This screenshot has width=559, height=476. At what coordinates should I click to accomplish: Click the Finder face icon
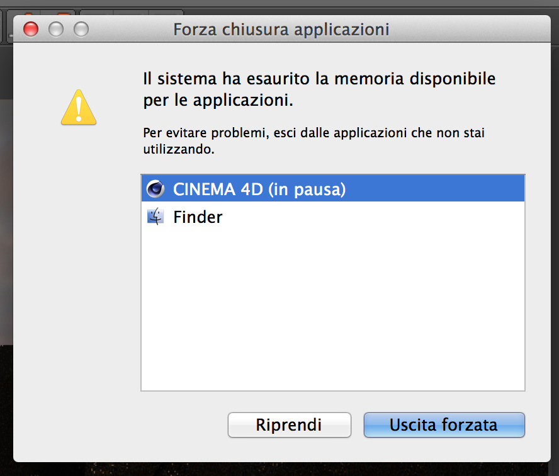pyautogui.click(x=155, y=217)
